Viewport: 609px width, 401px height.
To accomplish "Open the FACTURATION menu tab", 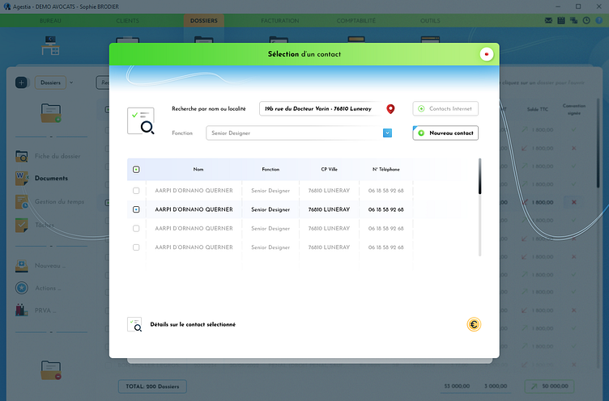I will tap(280, 20).
